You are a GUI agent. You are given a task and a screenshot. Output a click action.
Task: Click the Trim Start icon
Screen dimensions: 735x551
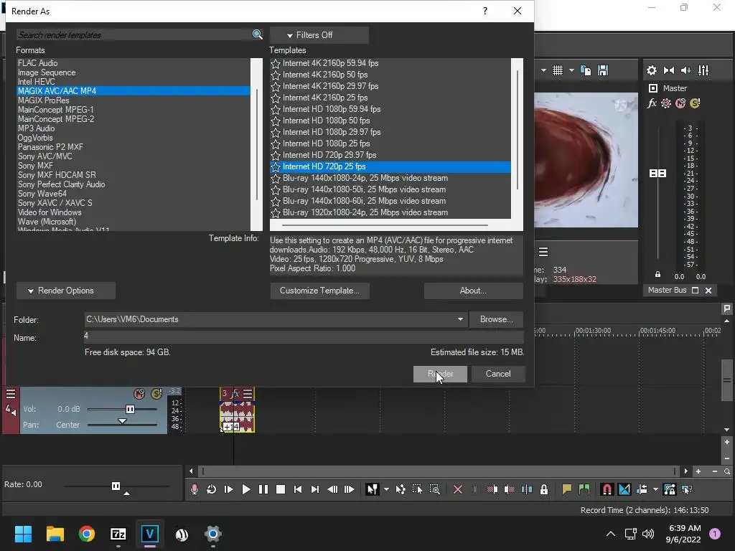pos(492,489)
